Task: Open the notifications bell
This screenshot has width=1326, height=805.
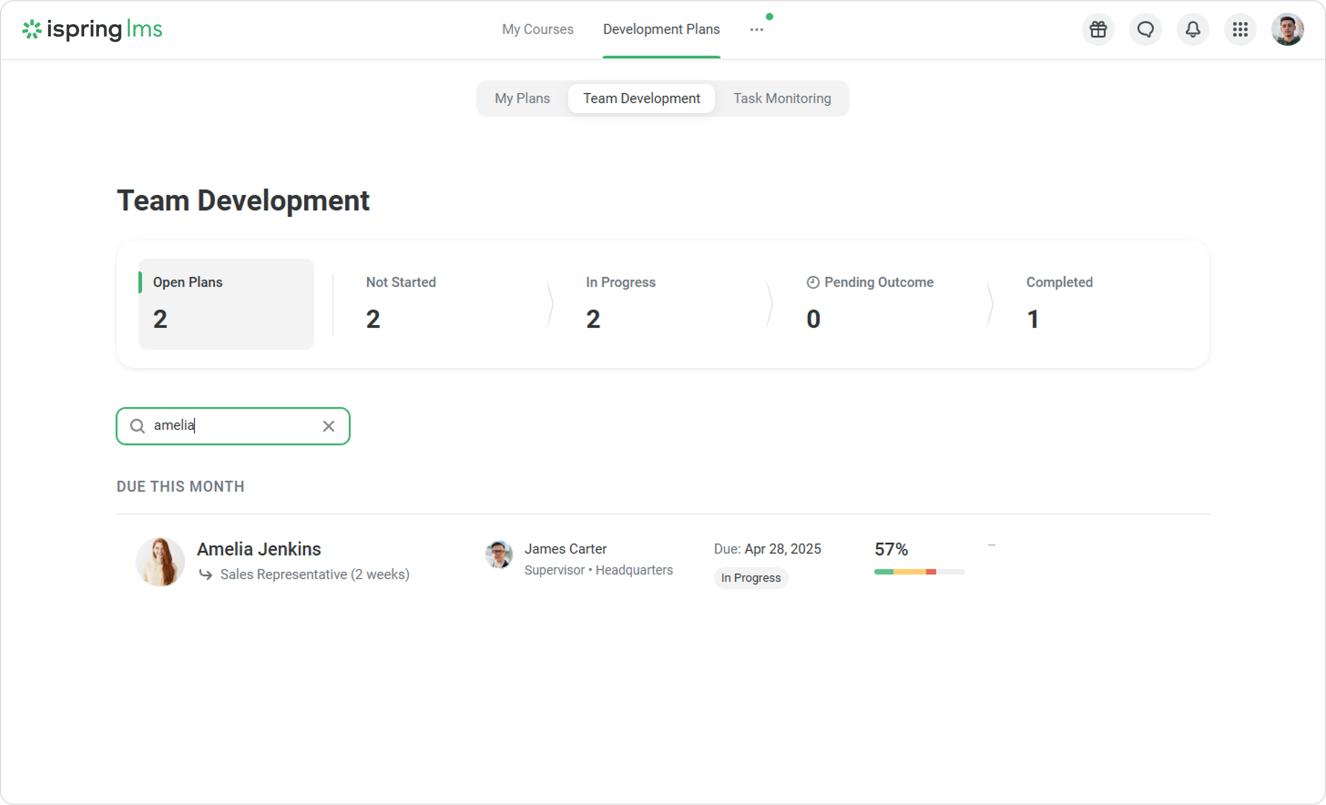Action: (x=1193, y=29)
